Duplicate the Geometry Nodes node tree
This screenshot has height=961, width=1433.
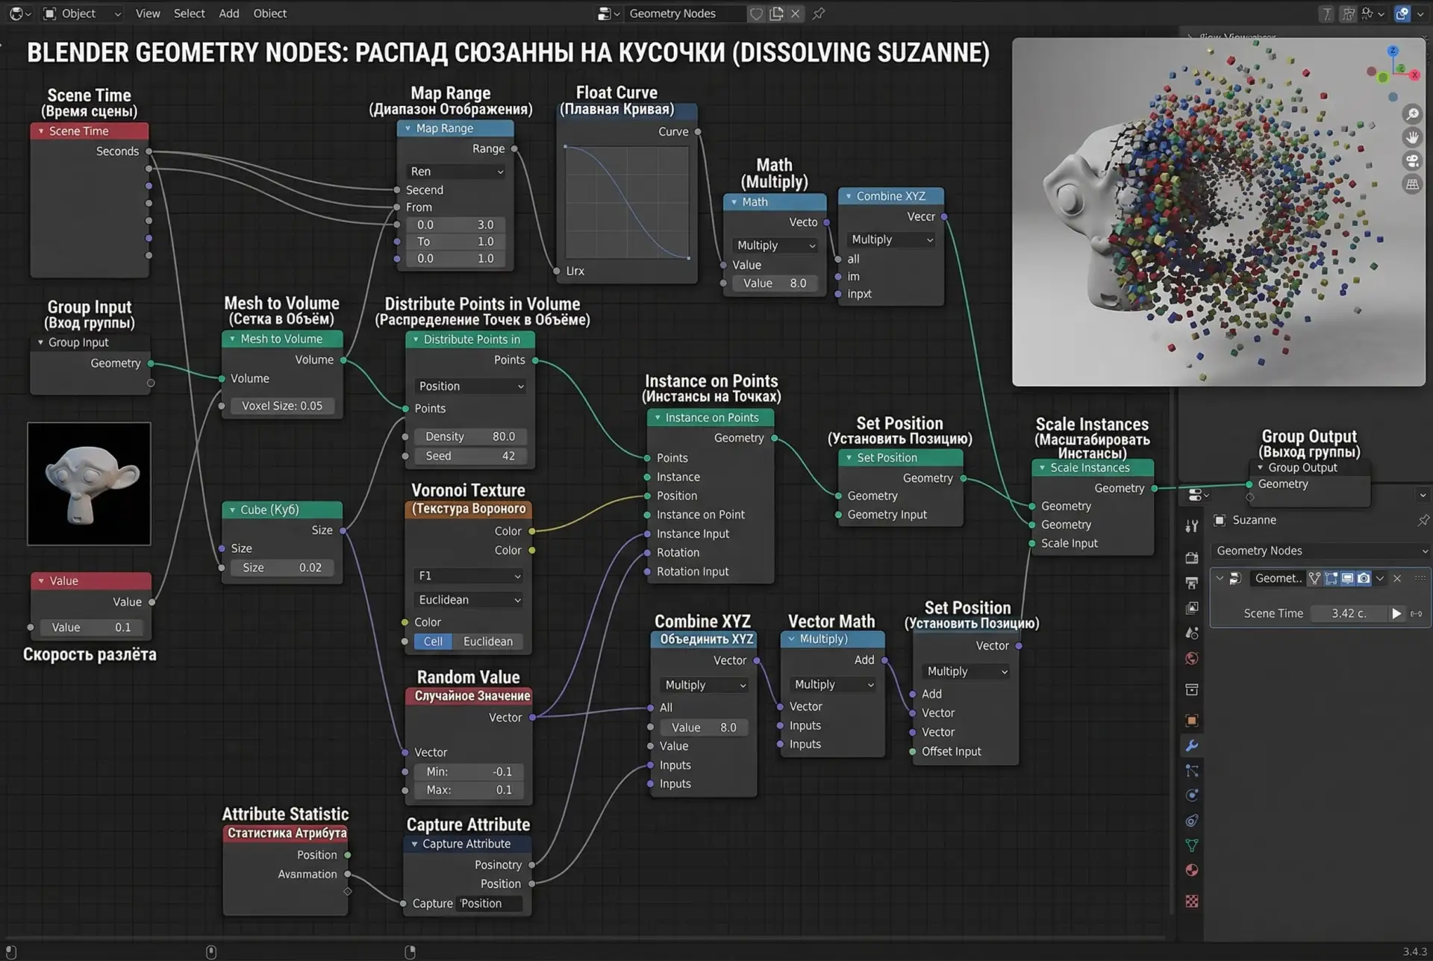pyautogui.click(x=776, y=13)
